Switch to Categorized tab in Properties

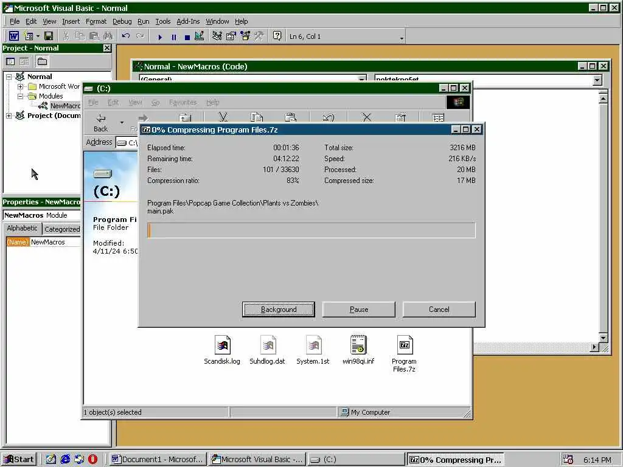click(62, 229)
